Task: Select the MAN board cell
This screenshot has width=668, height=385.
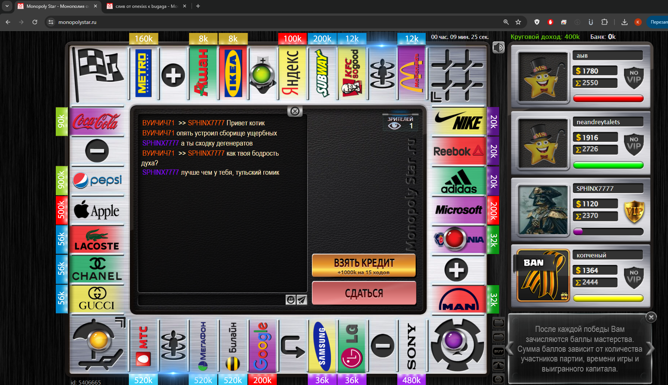Action: (459, 299)
